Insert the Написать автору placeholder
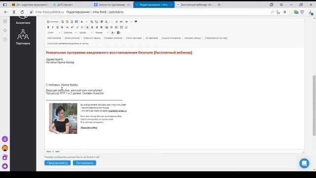 (x=193, y=38)
